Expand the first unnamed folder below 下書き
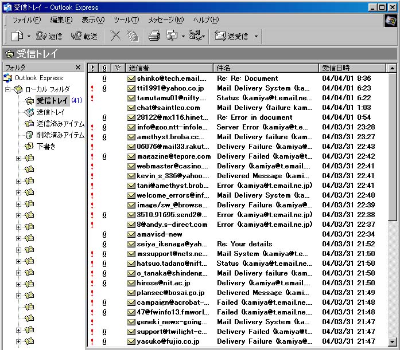The width and height of the screenshot is (400, 350). coord(18,158)
